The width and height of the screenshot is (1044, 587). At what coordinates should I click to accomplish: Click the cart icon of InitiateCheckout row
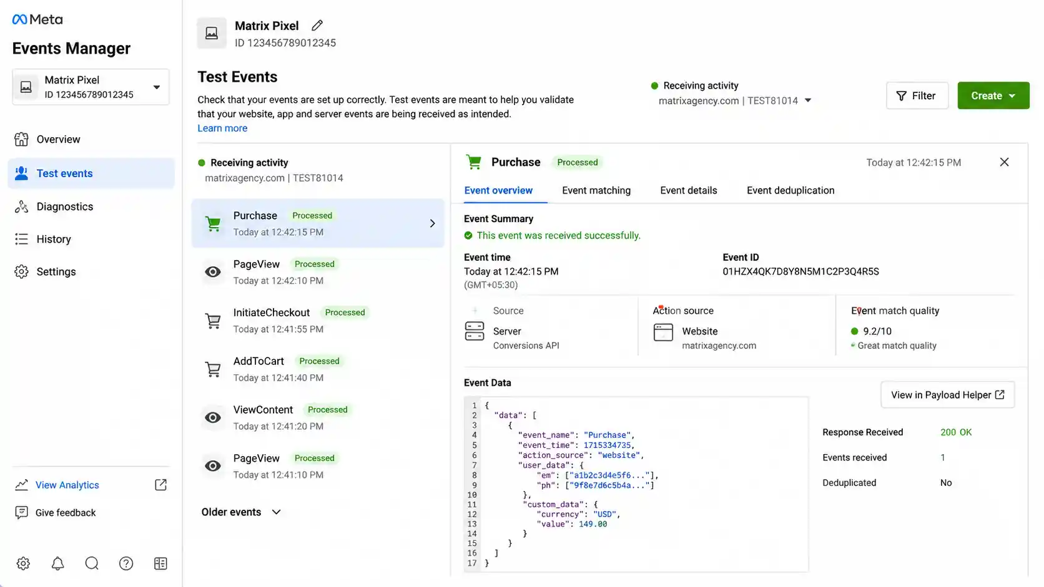(x=213, y=321)
